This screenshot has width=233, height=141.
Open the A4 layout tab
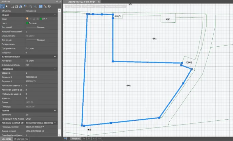pyautogui.click(x=84, y=139)
